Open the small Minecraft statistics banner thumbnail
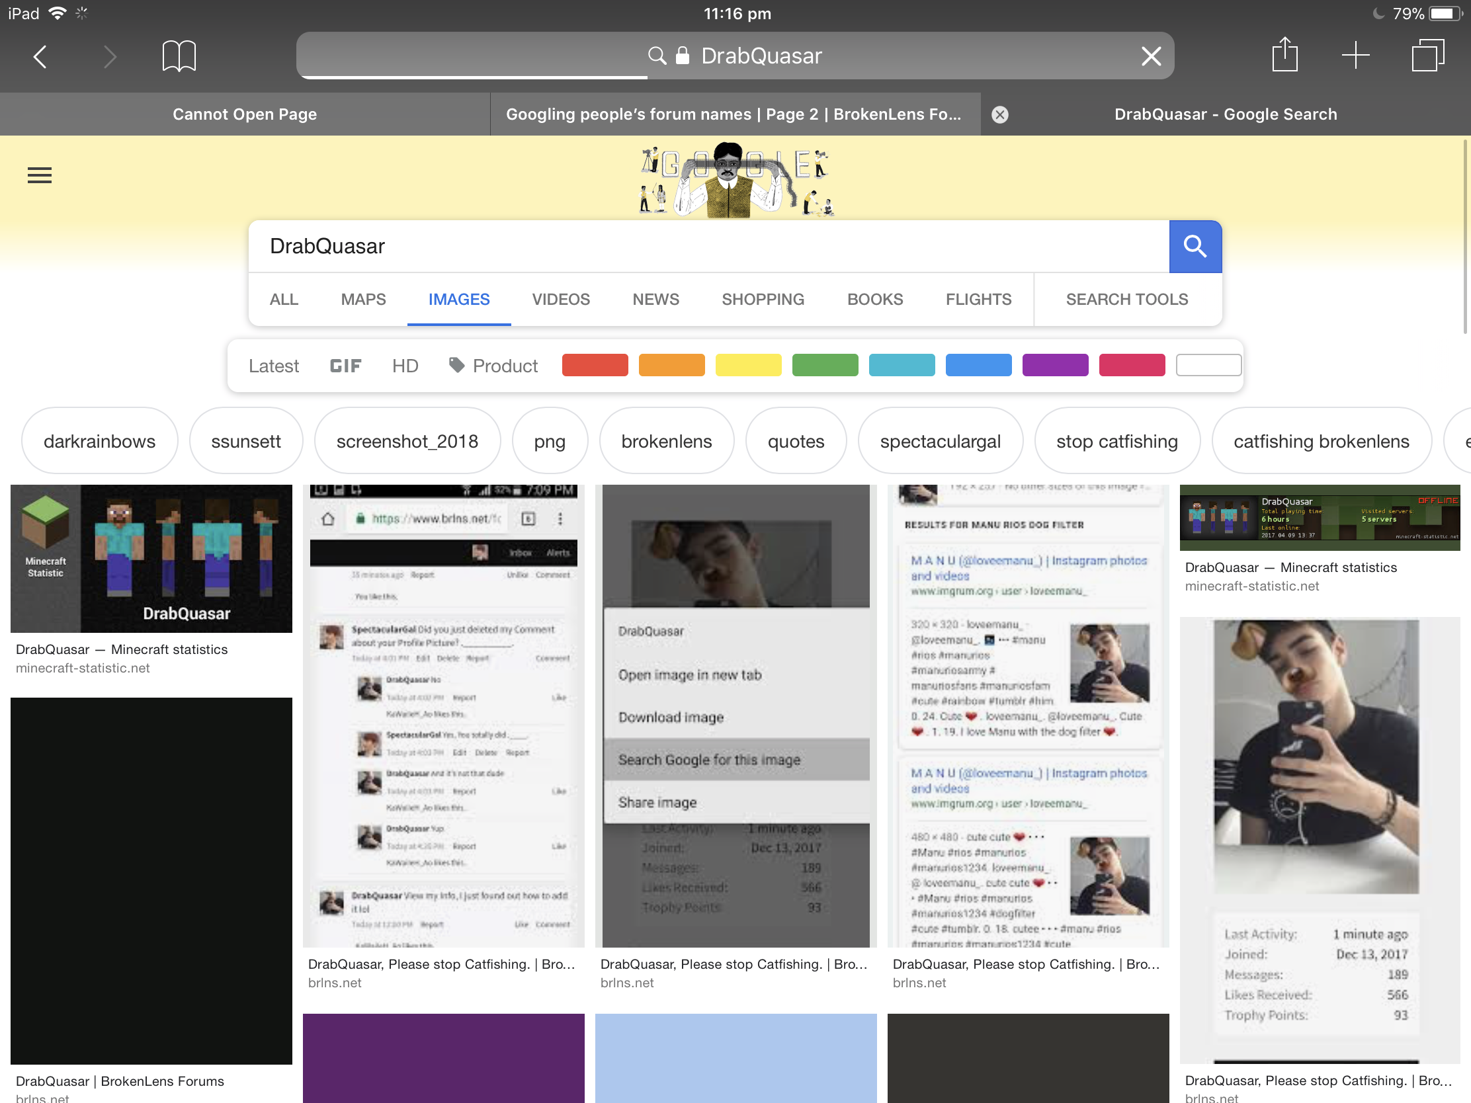Viewport: 1471px width, 1103px height. coord(1320,517)
